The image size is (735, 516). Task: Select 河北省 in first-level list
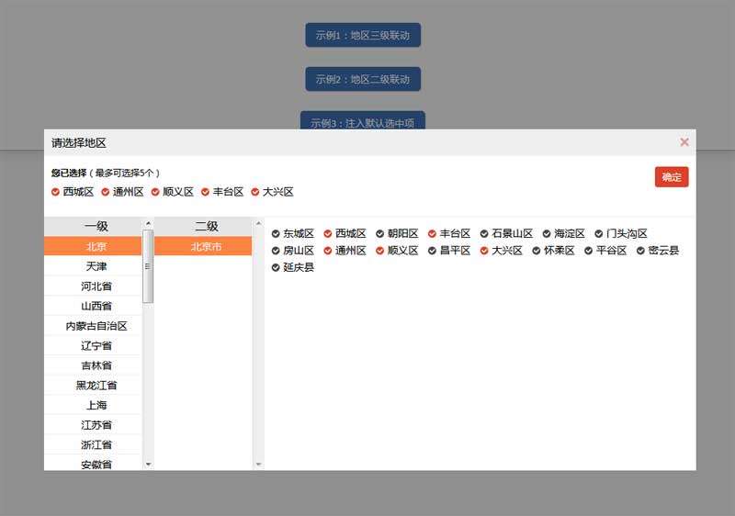(96, 286)
